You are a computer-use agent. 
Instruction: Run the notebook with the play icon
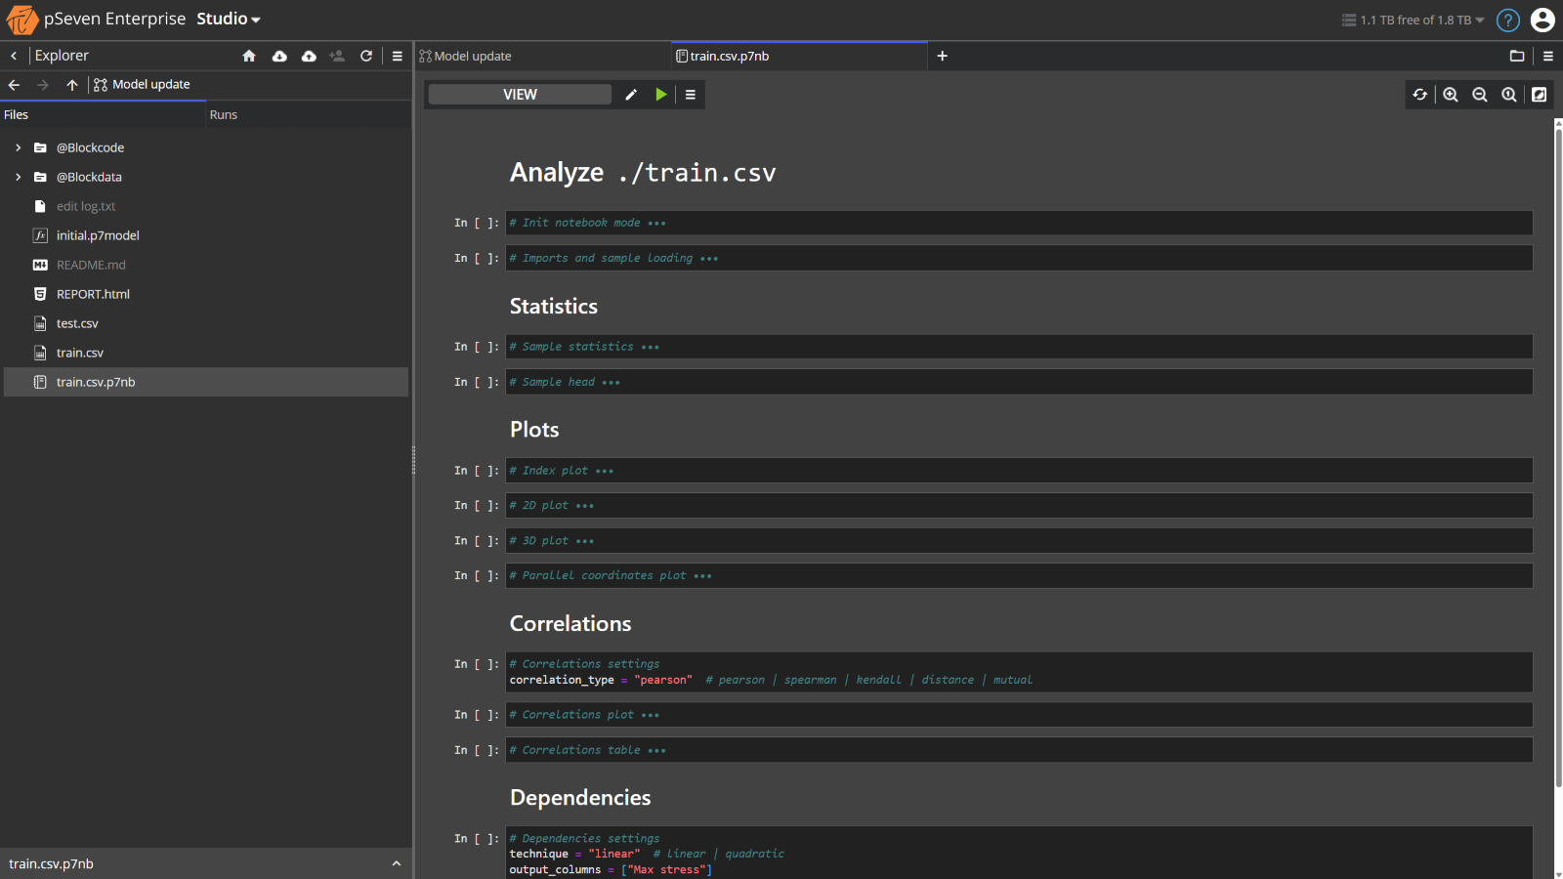tap(661, 94)
